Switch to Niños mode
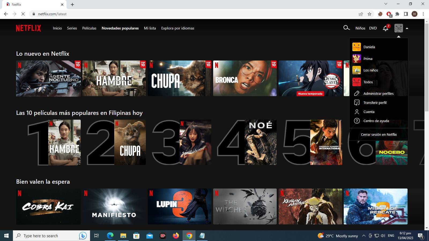Viewport: 429px width, 241px height. [x=360, y=28]
